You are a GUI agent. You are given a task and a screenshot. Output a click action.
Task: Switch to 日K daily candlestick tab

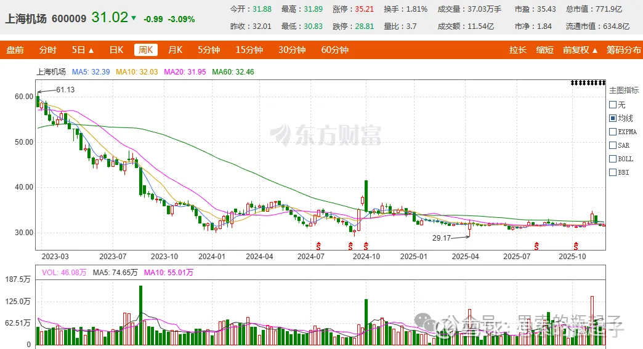116,50
